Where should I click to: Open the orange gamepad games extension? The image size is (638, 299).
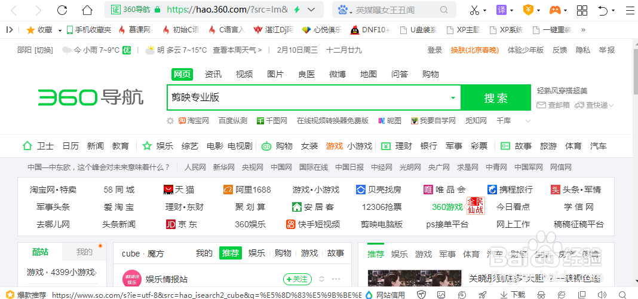click(x=555, y=10)
